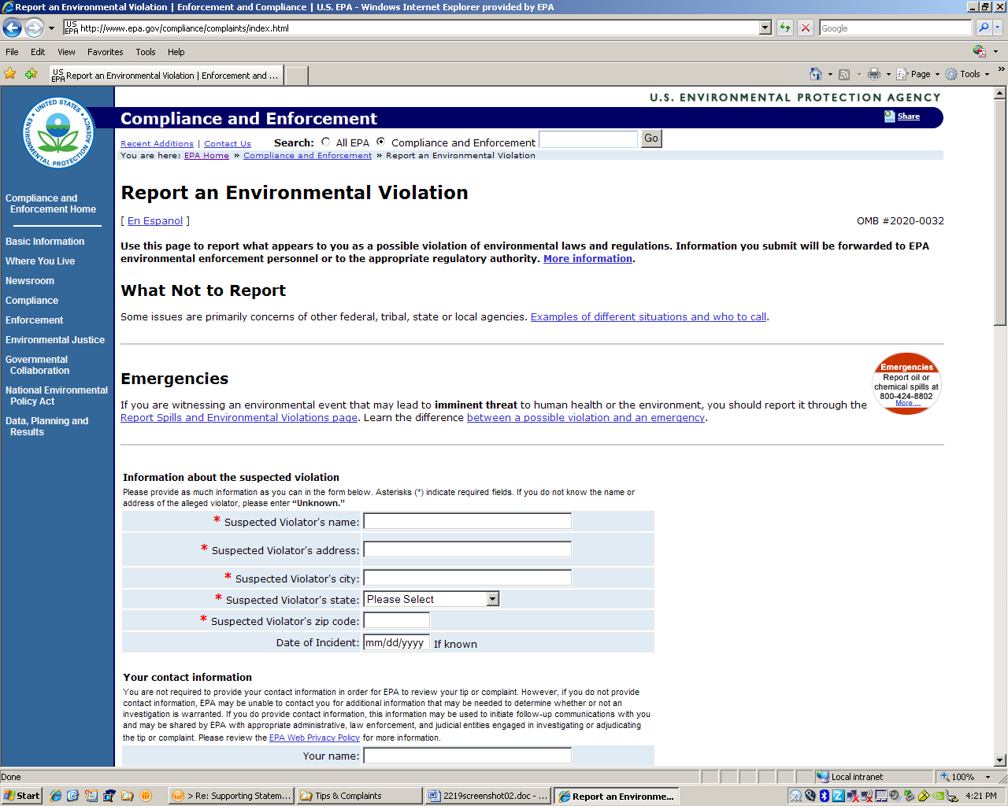Click the Share icon in the header
The height and width of the screenshot is (806, 1008).
pos(890,116)
